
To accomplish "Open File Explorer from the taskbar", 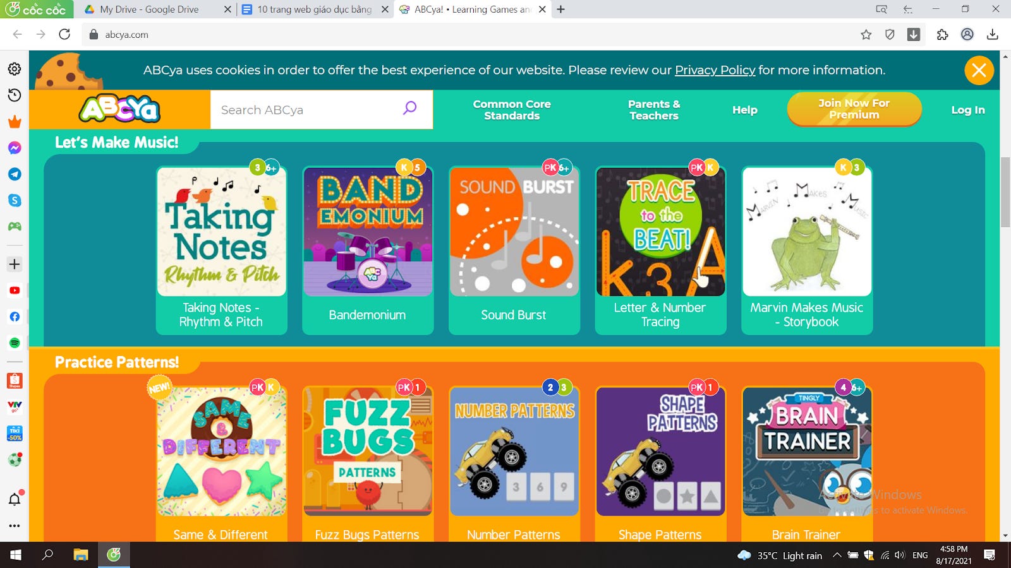I will click(x=80, y=555).
